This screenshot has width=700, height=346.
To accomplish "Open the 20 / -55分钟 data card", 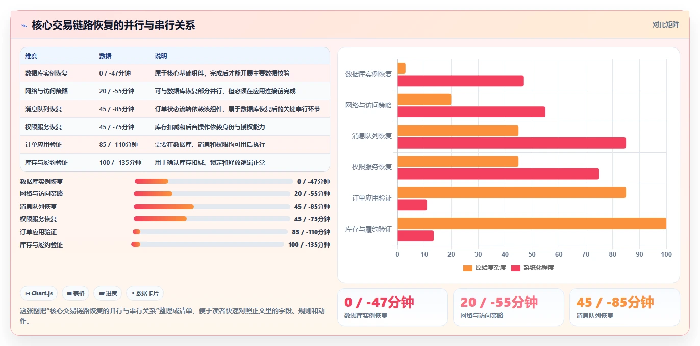I will (x=509, y=307).
